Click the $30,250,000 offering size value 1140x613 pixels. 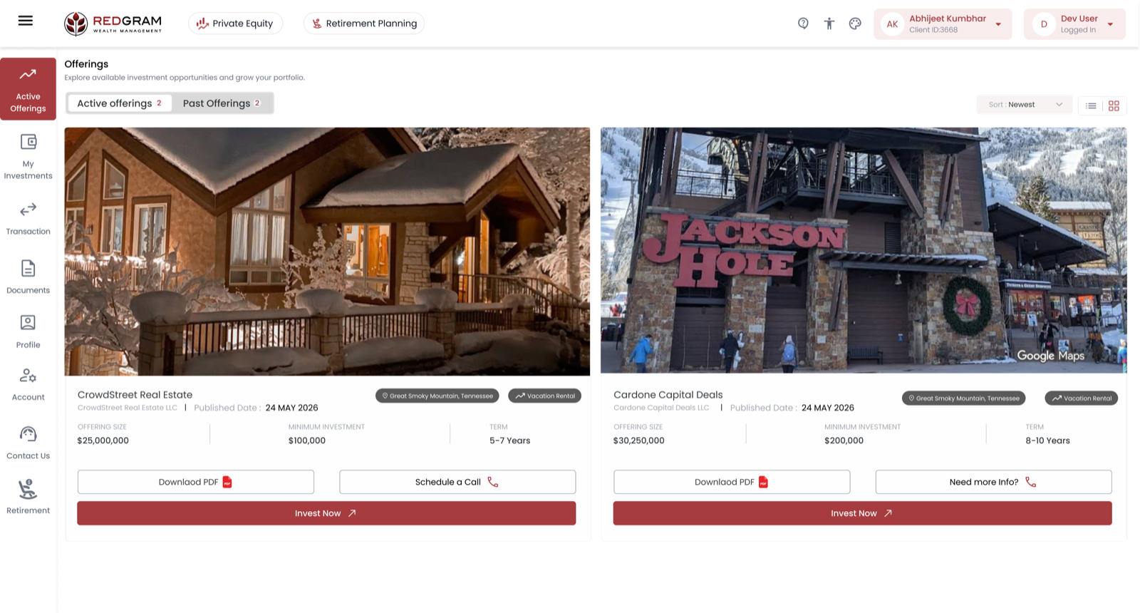click(638, 441)
